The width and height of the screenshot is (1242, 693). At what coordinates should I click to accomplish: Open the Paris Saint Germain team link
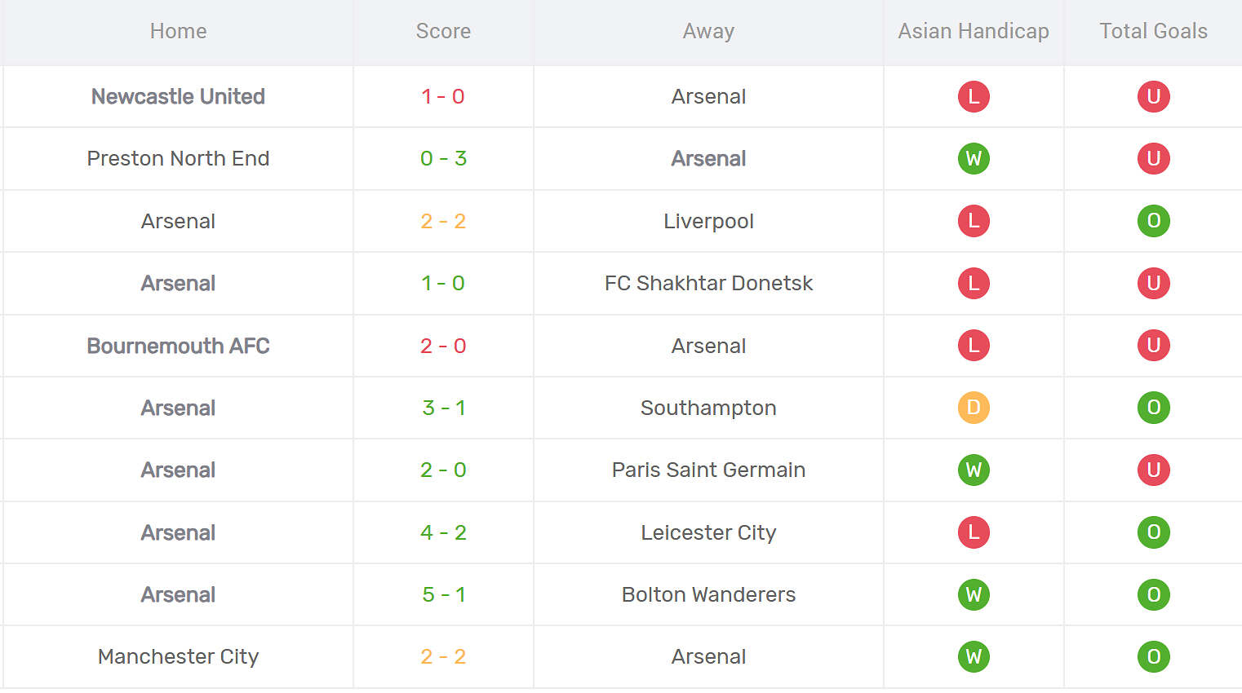point(708,470)
